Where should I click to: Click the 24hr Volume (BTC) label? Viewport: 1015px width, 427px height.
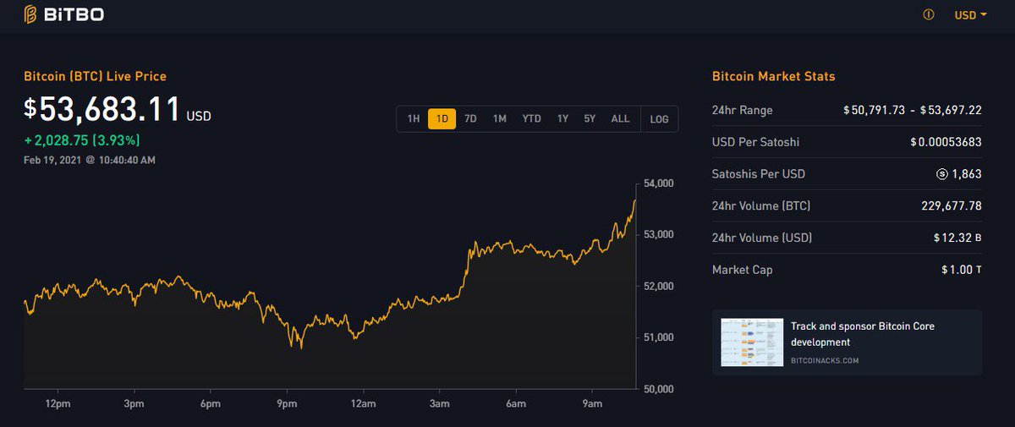pyautogui.click(x=762, y=205)
